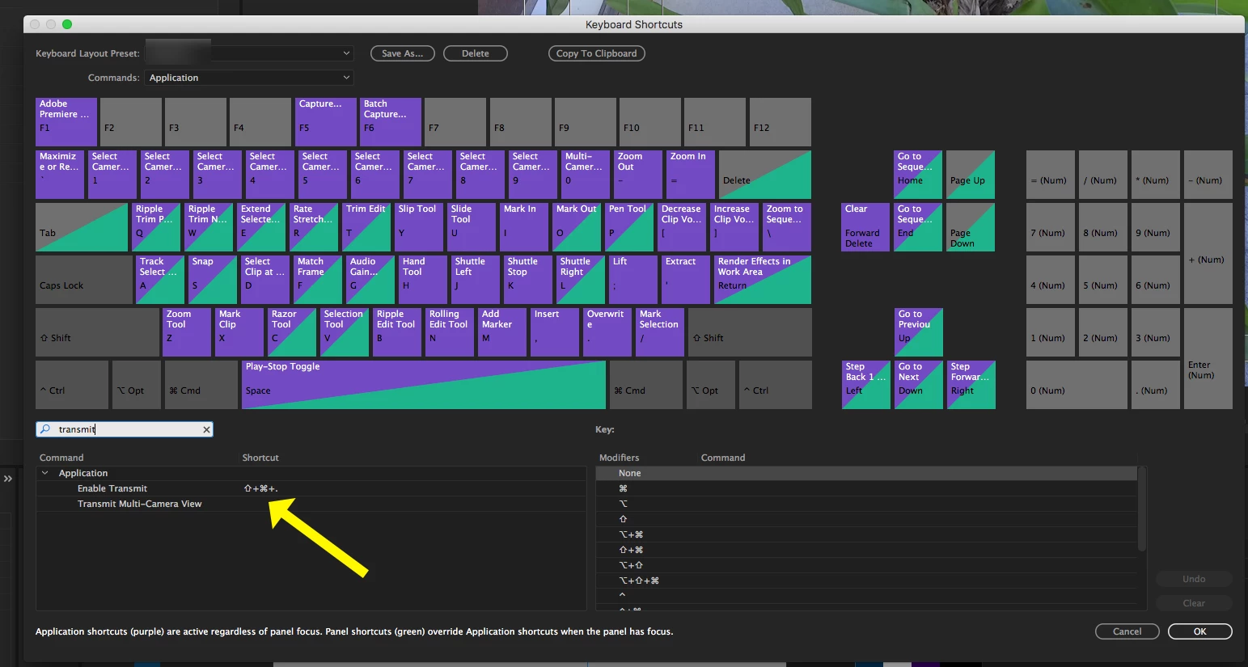Click the Caps Lock key

click(84, 279)
